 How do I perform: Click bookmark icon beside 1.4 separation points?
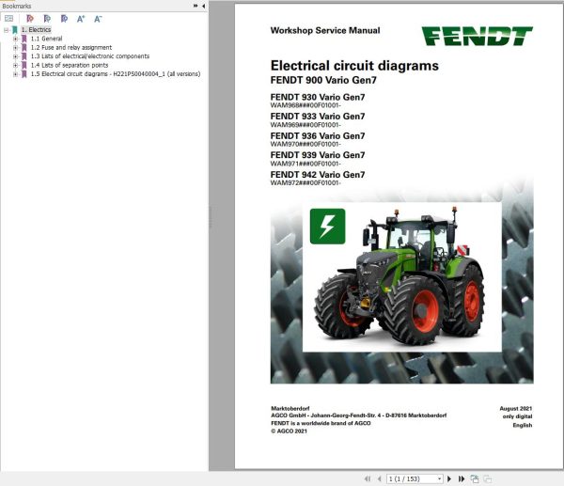(x=23, y=65)
